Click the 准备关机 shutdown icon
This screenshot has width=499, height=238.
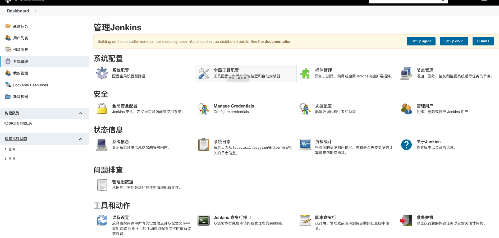pyautogui.click(x=406, y=220)
